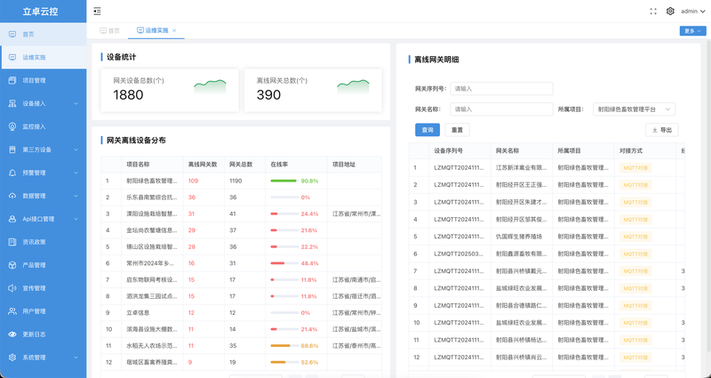This screenshot has width=711, height=378.
Task: Expand the 系统管理 submenu chevron
Action: (x=76, y=358)
